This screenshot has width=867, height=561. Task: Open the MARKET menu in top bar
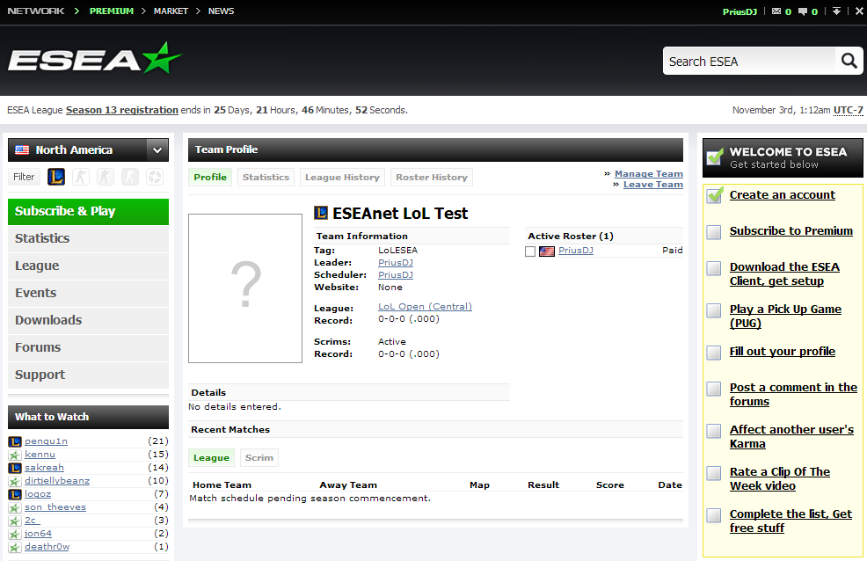[x=171, y=11]
